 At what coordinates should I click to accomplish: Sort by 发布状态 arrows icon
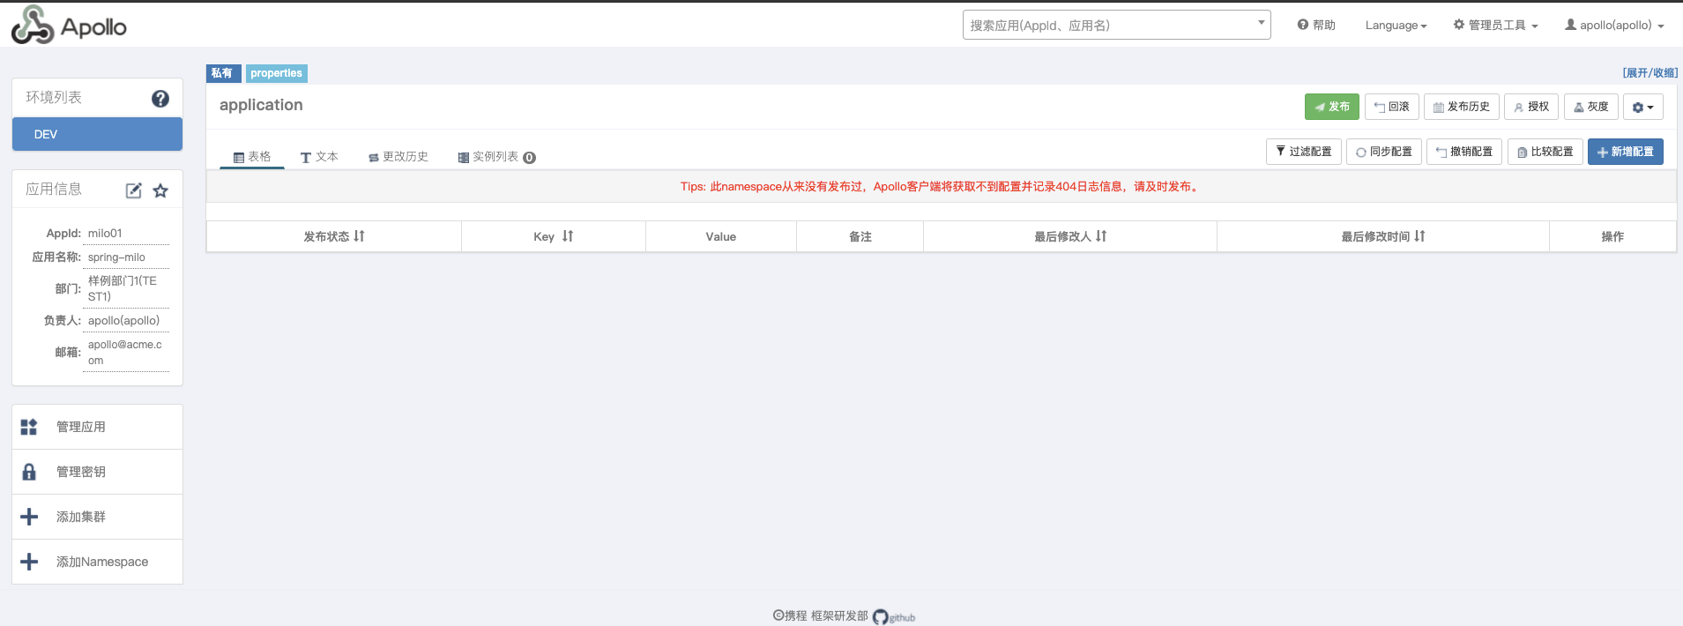[359, 236]
